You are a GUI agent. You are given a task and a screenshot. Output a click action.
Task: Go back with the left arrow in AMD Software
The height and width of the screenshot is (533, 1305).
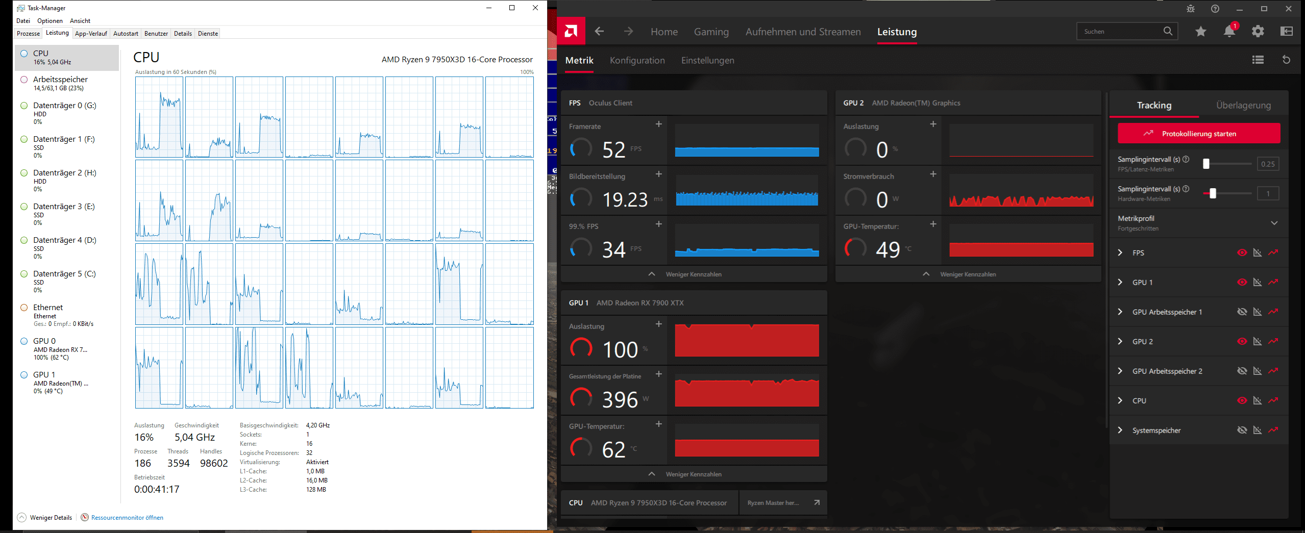pos(599,32)
